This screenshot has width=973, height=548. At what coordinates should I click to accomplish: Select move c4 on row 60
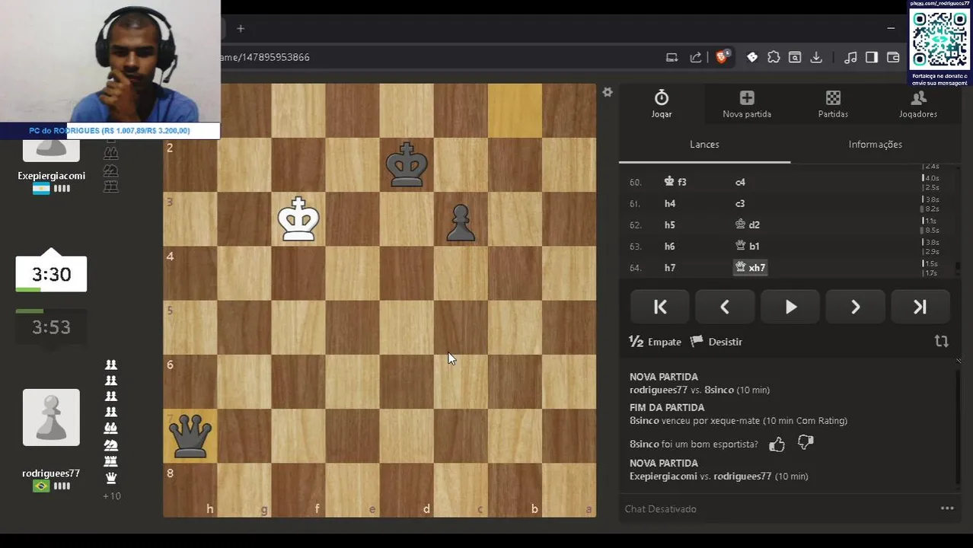click(x=740, y=183)
